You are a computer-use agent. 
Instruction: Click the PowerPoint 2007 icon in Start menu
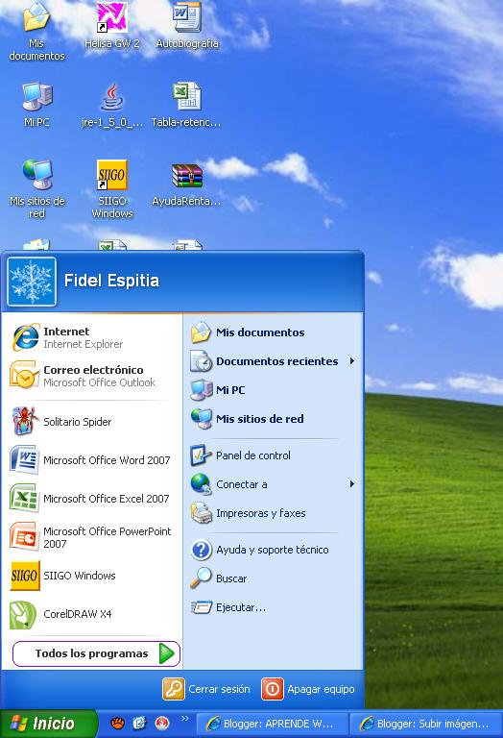(x=24, y=536)
